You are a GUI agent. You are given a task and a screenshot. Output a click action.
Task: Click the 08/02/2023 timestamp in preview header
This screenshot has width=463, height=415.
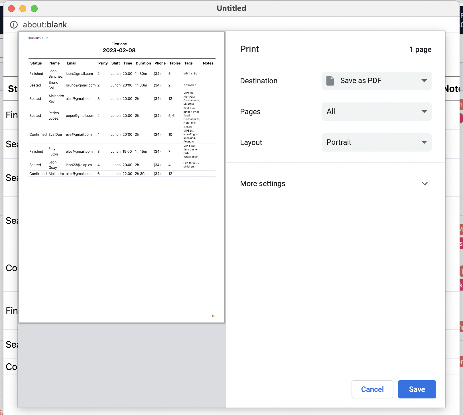click(38, 38)
